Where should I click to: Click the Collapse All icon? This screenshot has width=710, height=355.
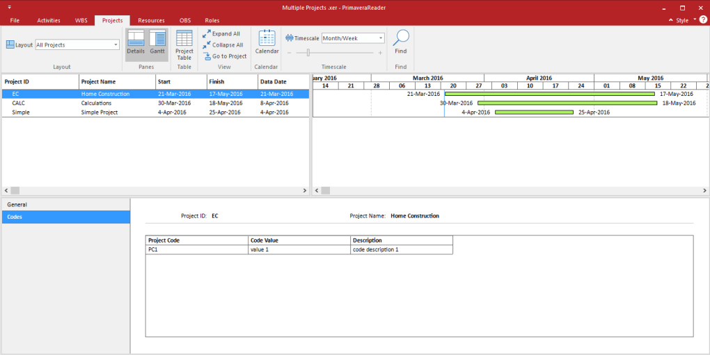tap(207, 45)
